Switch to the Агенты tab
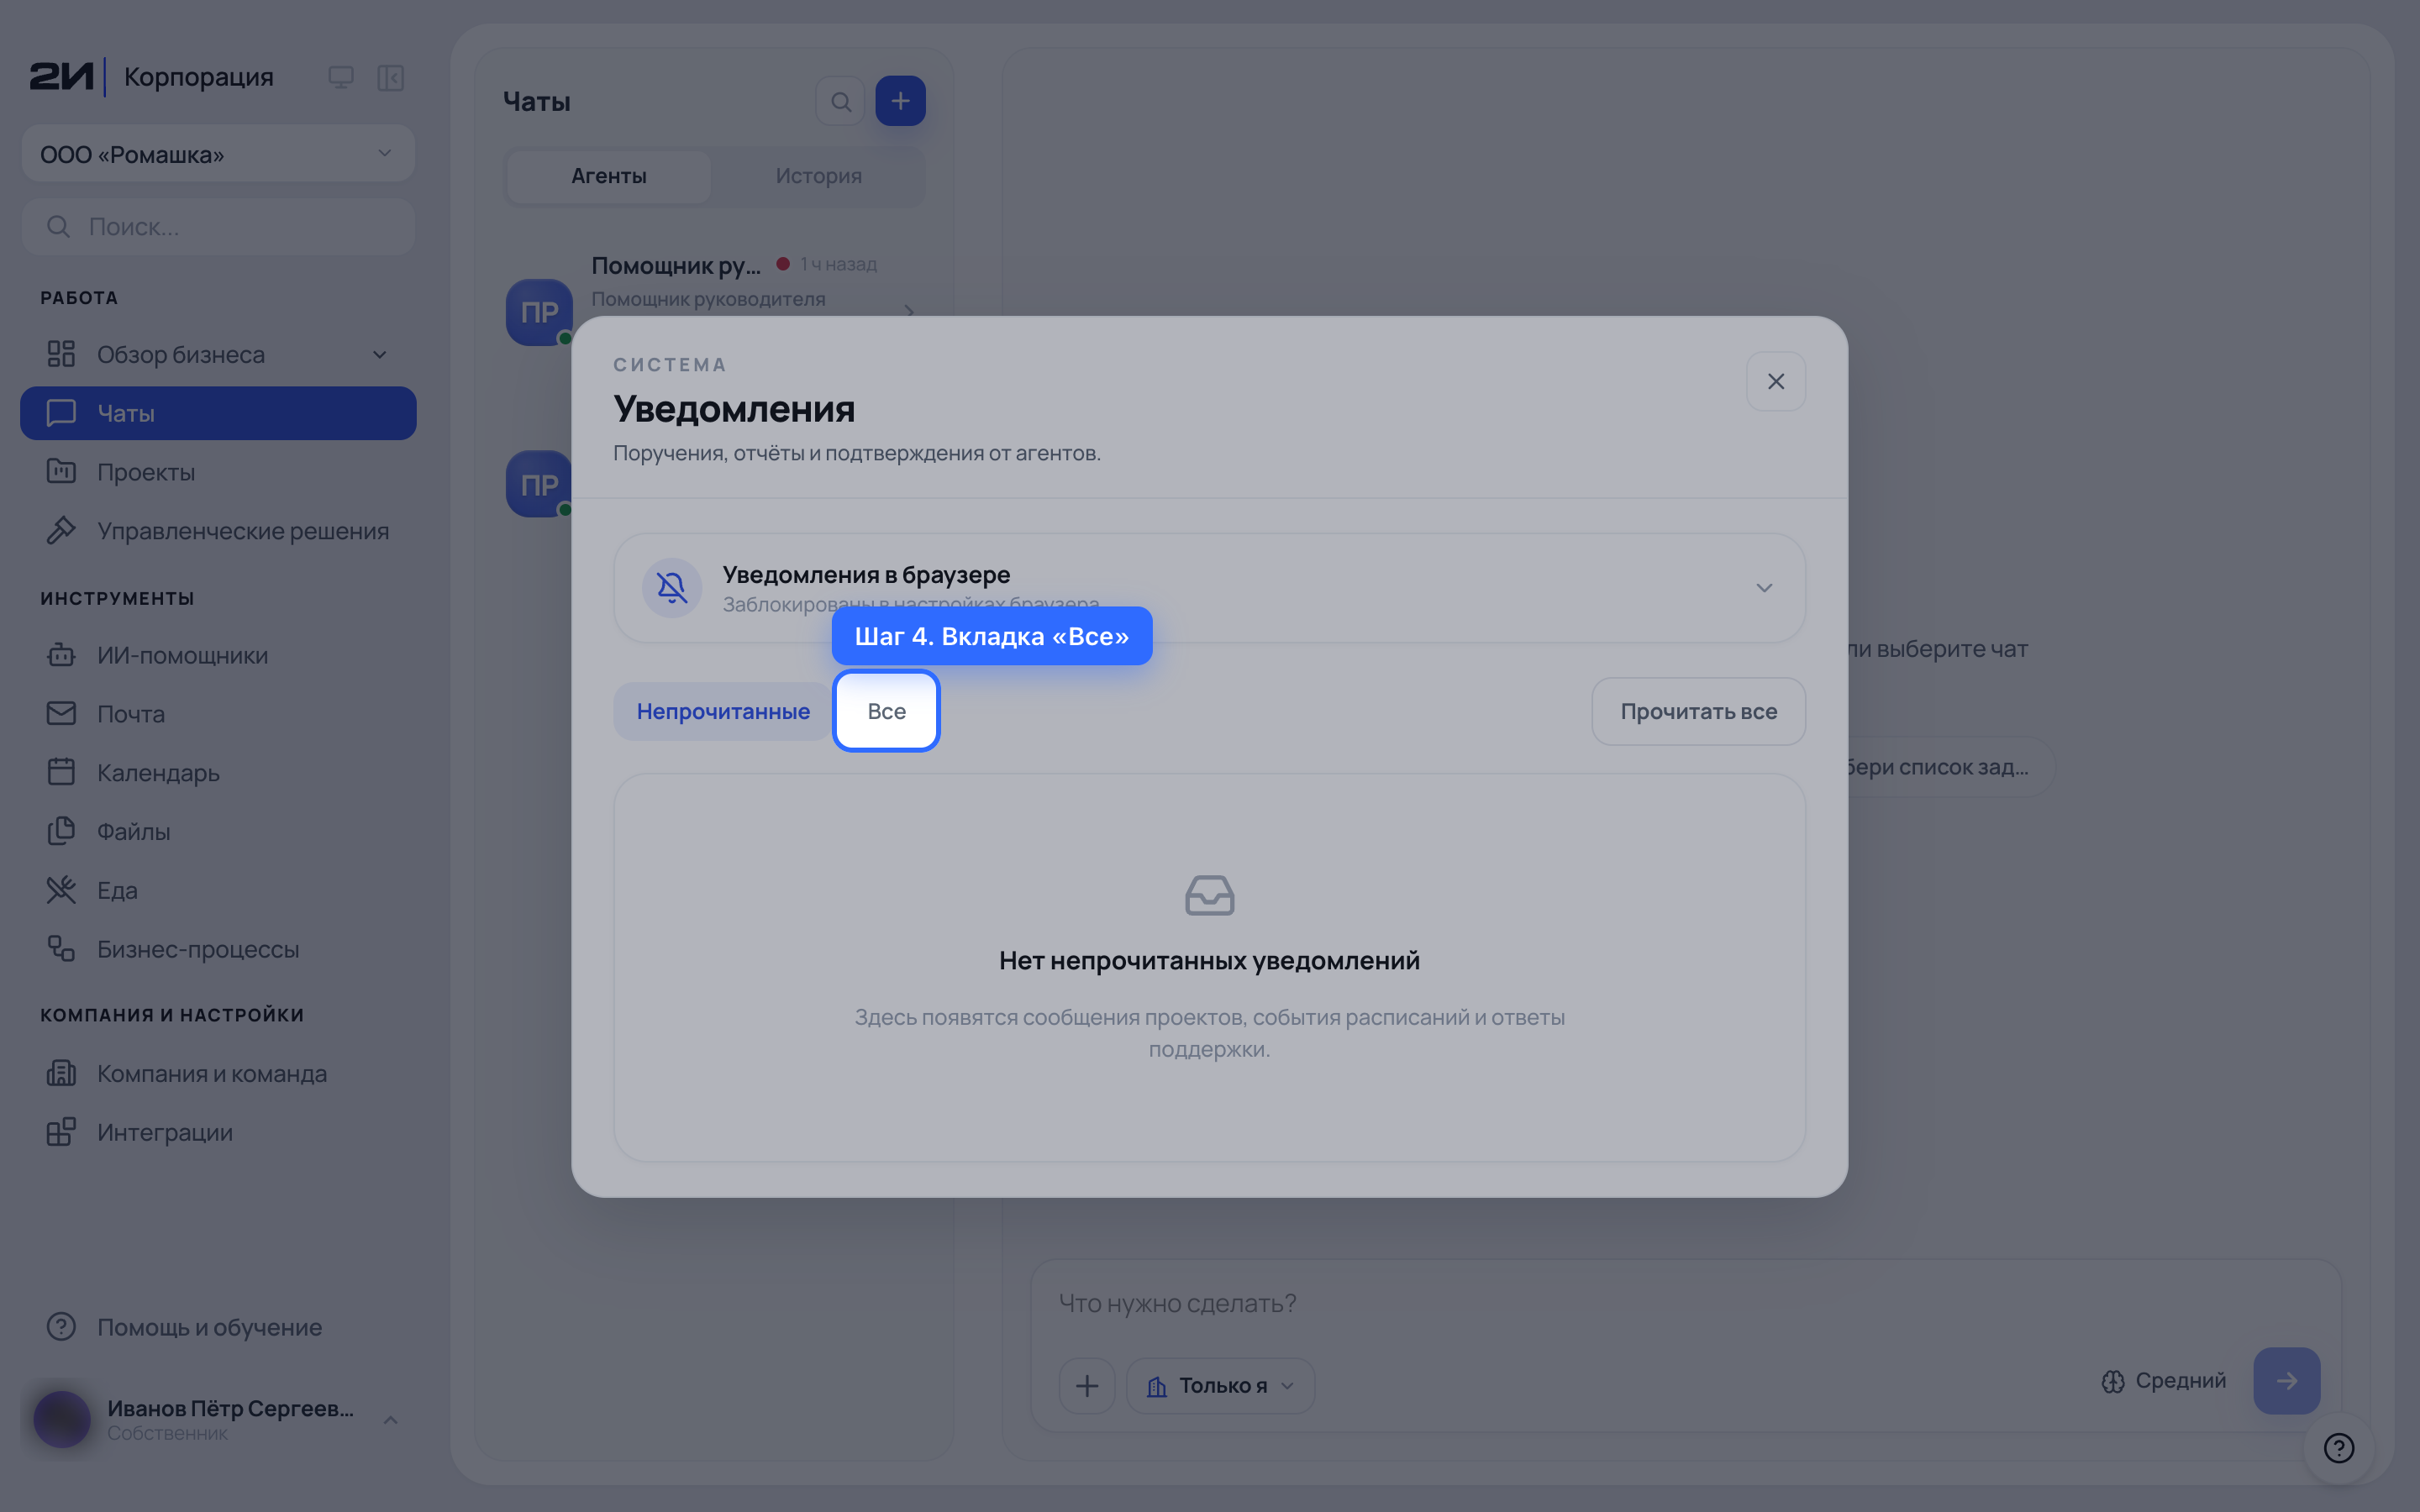This screenshot has height=1512, width=2420. 609,176
